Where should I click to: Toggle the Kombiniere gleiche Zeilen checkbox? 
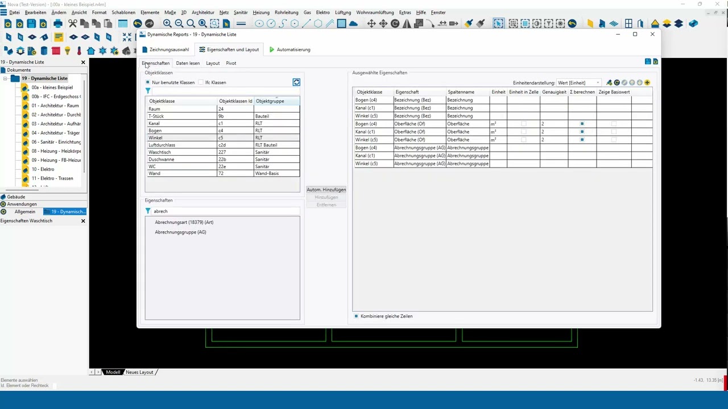(x=357, y=316)
